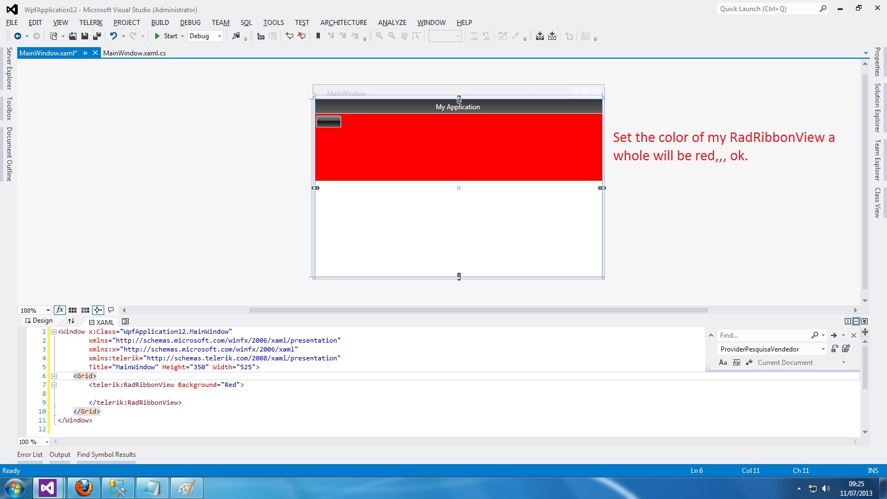Open the Solution Explorer side panel
Image resolution: width=887 pixels, height=499 pixels.
pos(878,108)
